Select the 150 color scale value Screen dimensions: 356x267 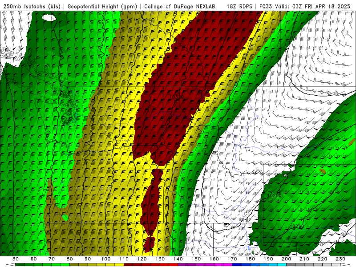click(196, 259)
